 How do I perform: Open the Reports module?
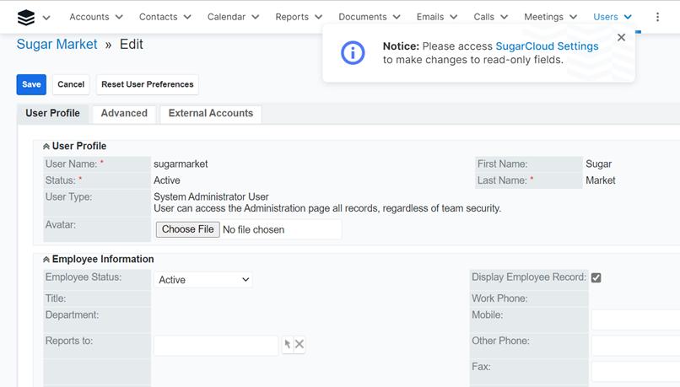coord(292,17)
